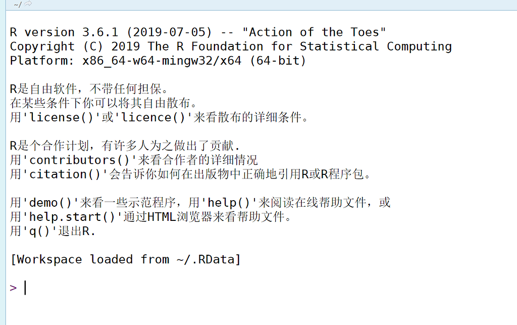Click the line starting with R是个合作计划
The height and width of the screenshot is (325, 517).
(x=124, y=146)
